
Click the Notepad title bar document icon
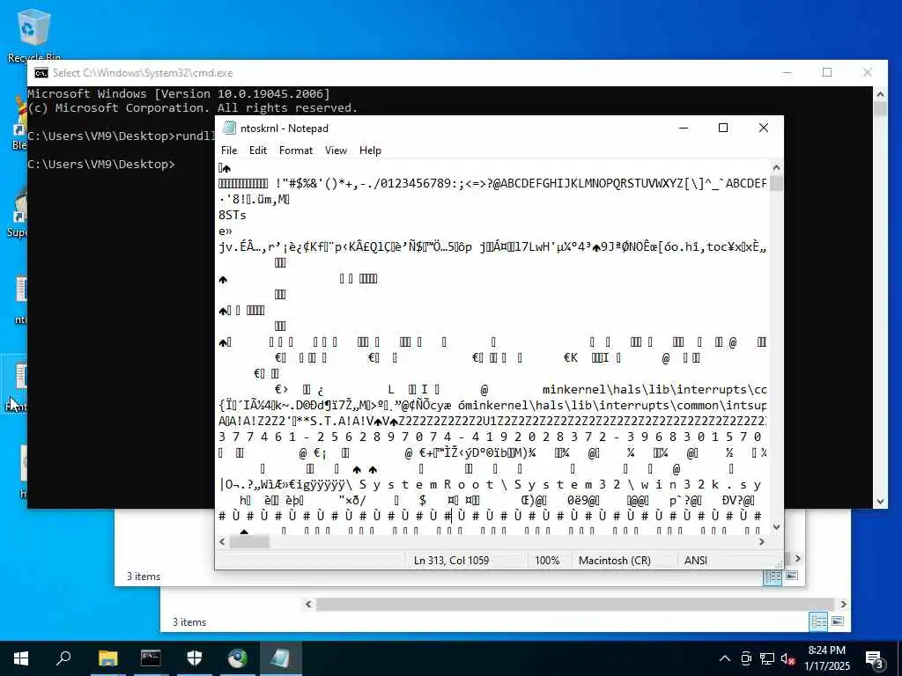[x=230, y=128]
